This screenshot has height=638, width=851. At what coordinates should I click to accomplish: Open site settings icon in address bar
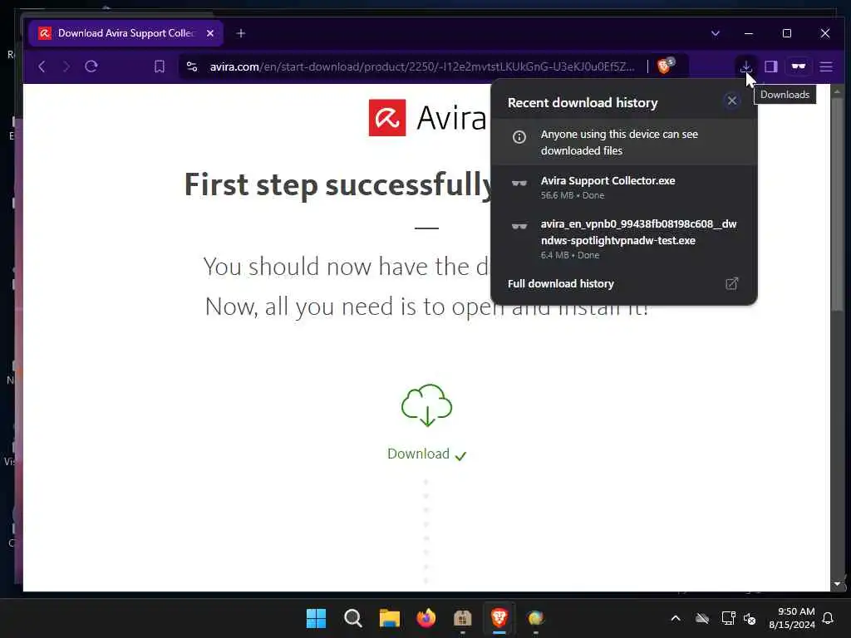[x=192, y=66]
